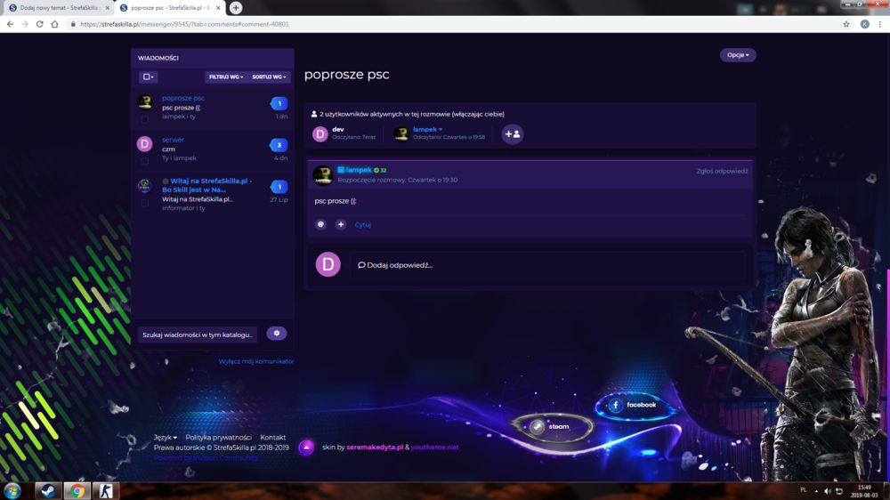Click the volume icon in system tray

pos(828,491)
